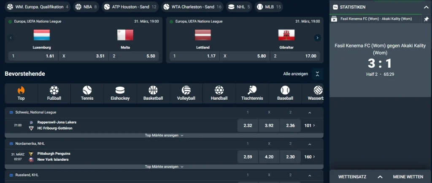Select odds 2.32 for Rapperswil-Jona Lakers
The height and width of the screenshot is (183, 432).
click(x=248, y=125)
